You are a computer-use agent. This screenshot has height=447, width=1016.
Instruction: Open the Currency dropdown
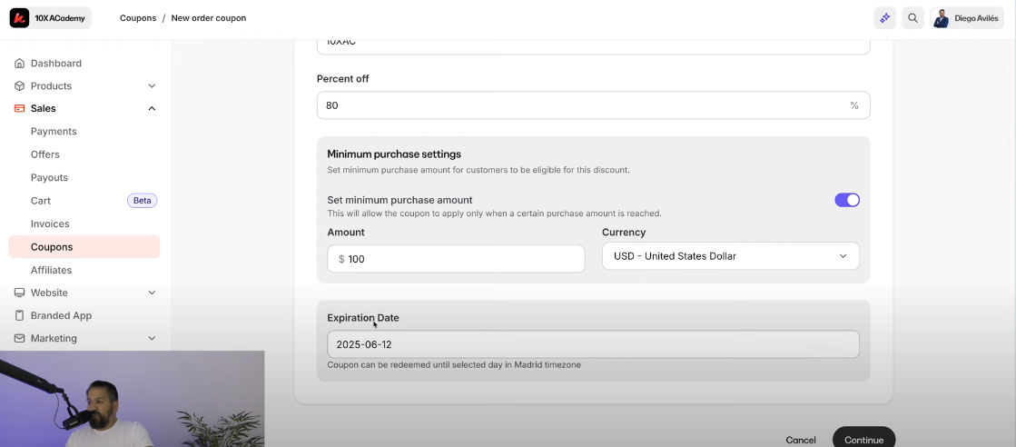[730, 256]
